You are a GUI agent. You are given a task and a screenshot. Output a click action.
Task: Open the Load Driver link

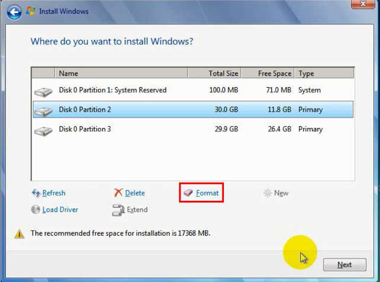(x=60, y=210)
